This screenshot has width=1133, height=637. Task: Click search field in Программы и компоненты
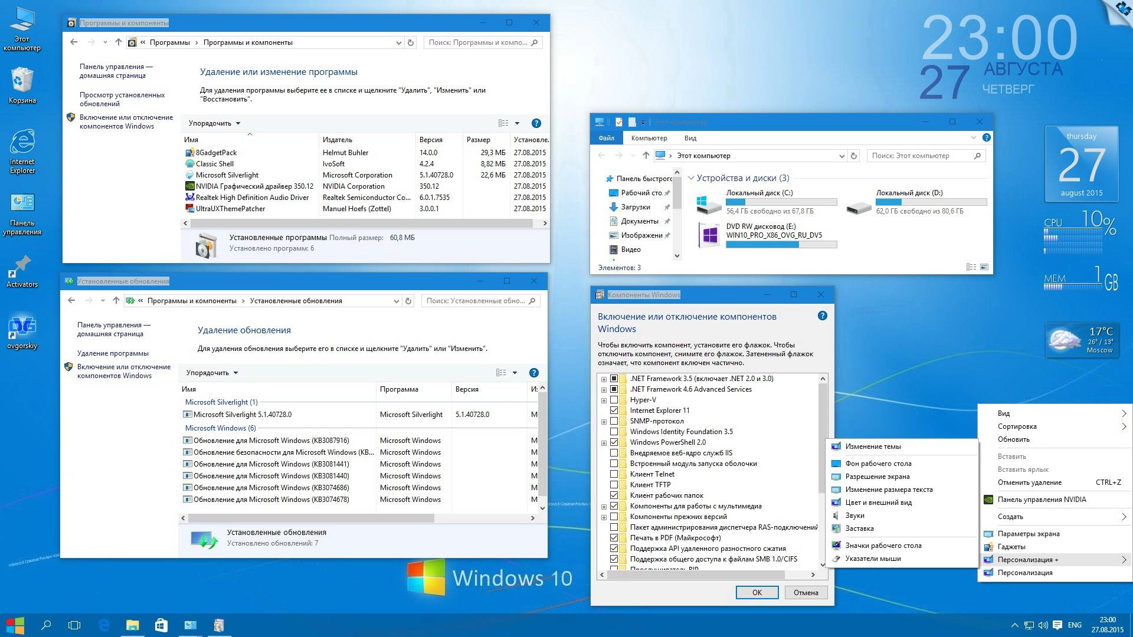click(482, 42)
